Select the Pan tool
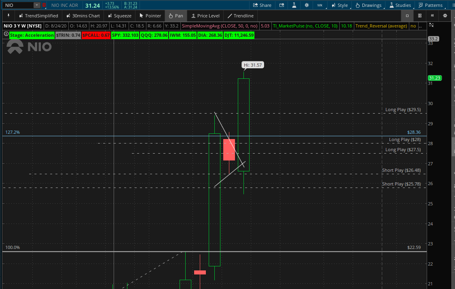Image resolution: width=455 pixels, height=289 pixels. click(176, 16)
